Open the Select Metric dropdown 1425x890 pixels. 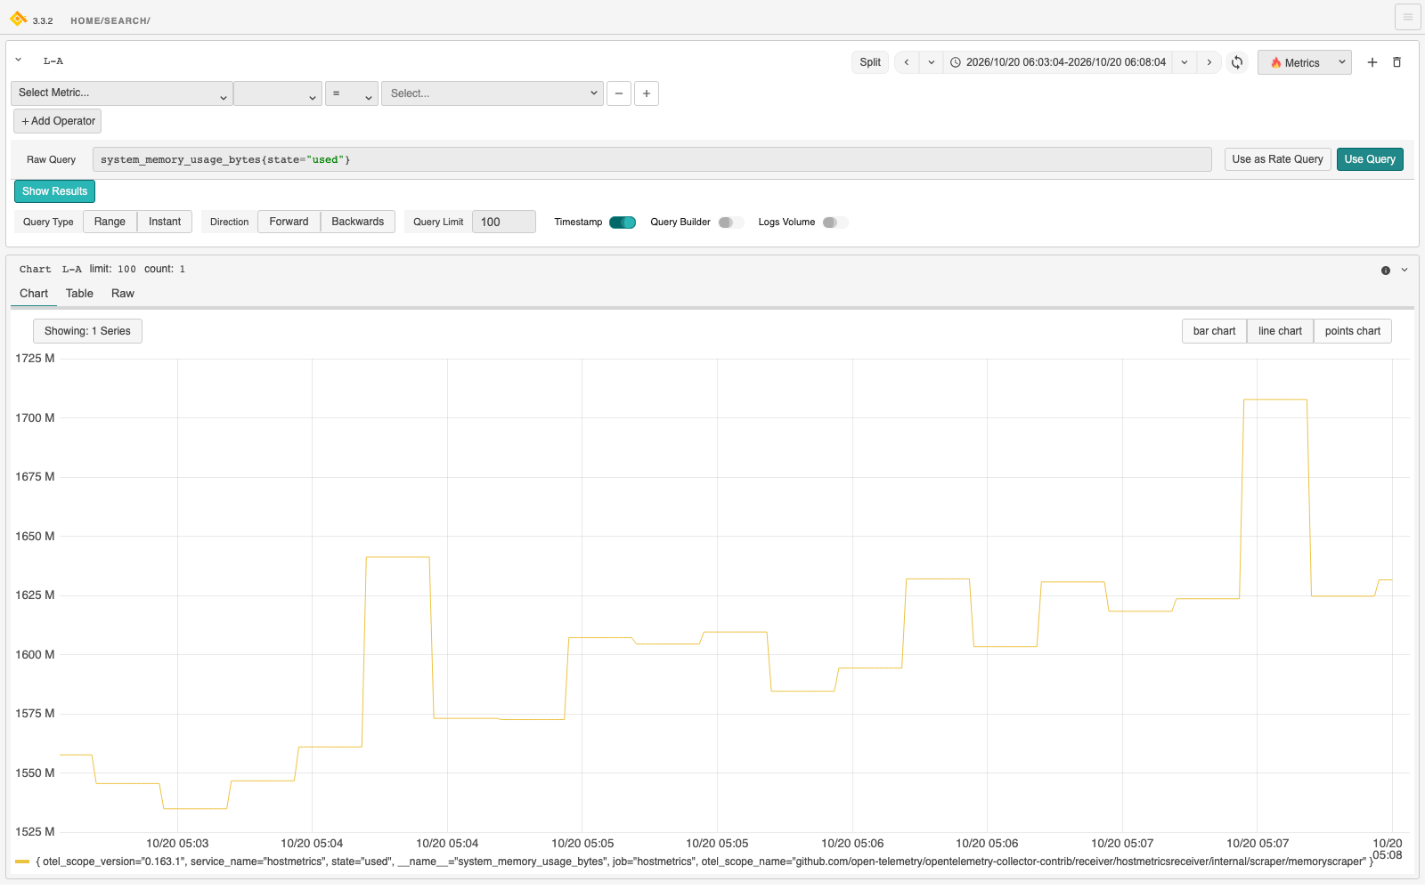tap(122, 93)
